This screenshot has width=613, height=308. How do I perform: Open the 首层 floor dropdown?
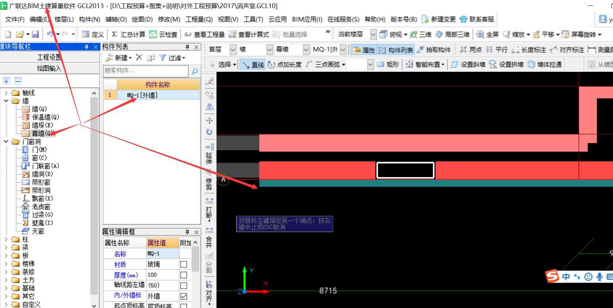click(x=233, y=50)
